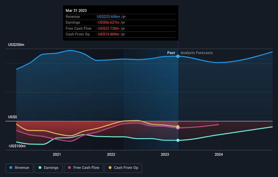Click the US$0 y-axis label
The width and height of the screenshot is (278, 177).
13,117
